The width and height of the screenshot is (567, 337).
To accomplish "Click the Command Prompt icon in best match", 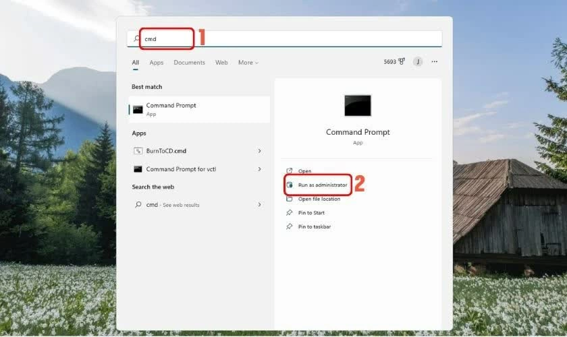I will 138,109.
